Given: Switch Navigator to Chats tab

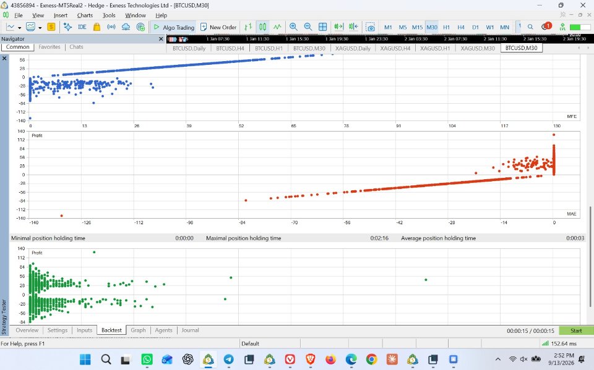Looking at the screenshot, I should [x=76, y=47].
